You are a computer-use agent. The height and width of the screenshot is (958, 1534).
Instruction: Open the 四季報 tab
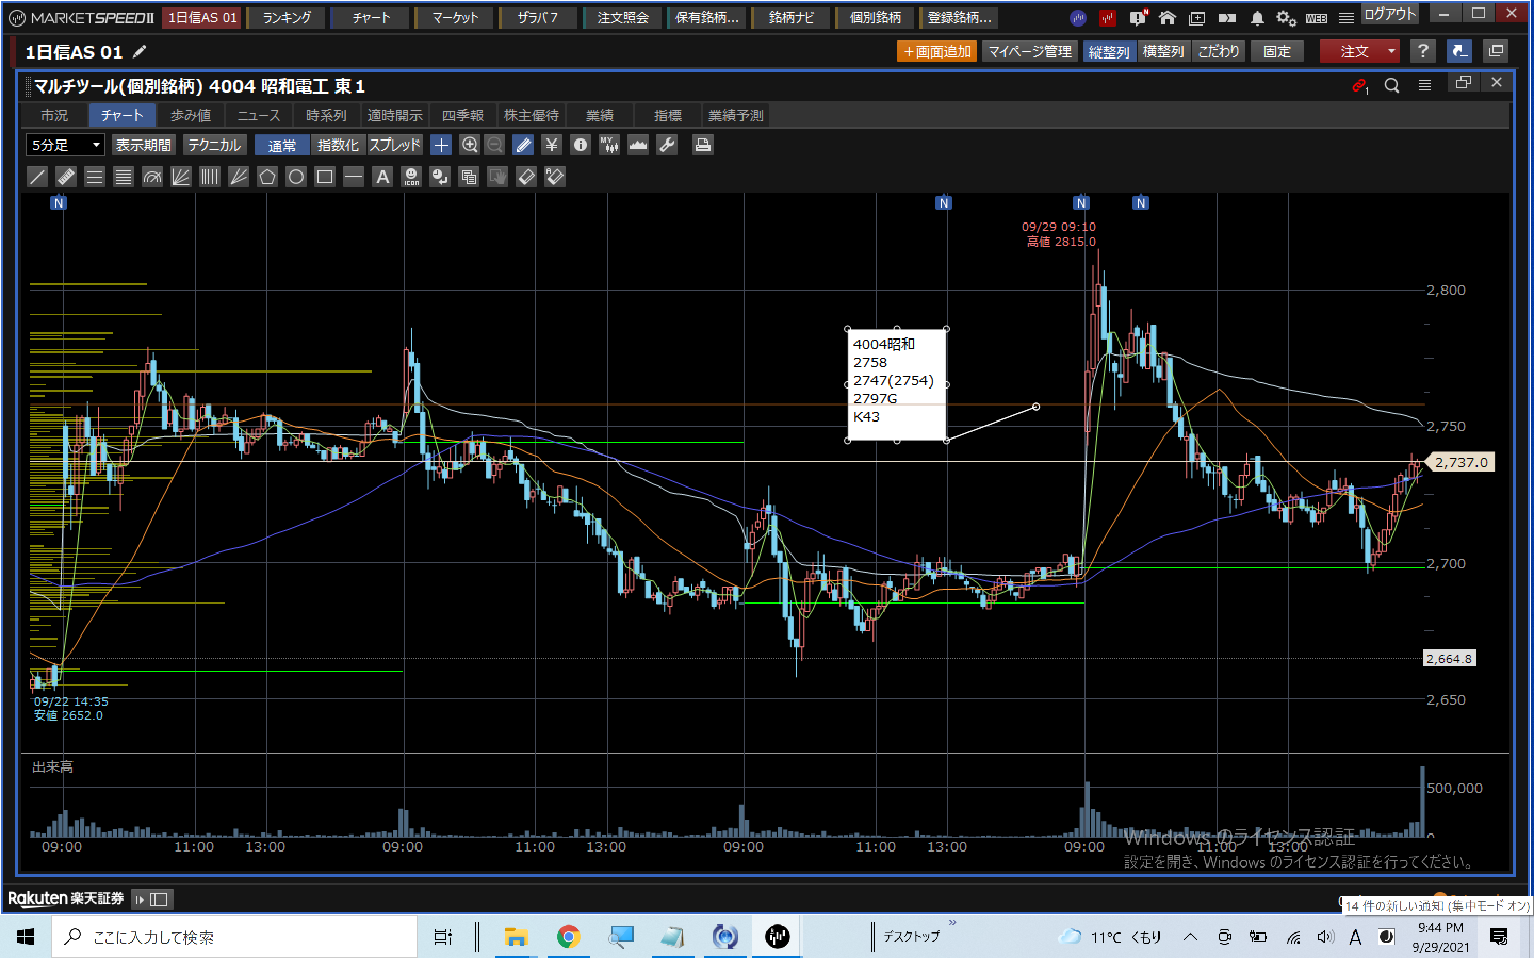click(x=462, y=115)
